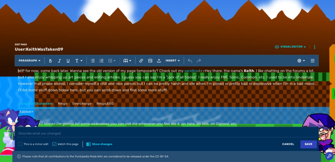
Task: Save the page edits
Action: (308, 144)
